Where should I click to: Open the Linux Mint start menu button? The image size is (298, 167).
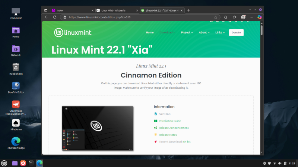[x=4, y=163]
